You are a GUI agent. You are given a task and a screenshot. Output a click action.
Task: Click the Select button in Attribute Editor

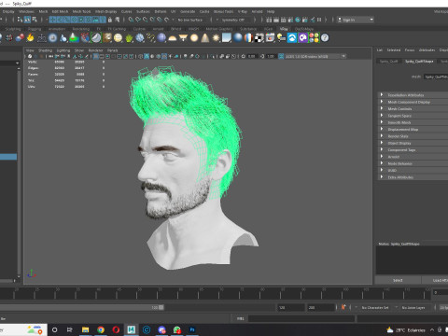(x=398, y=280)
